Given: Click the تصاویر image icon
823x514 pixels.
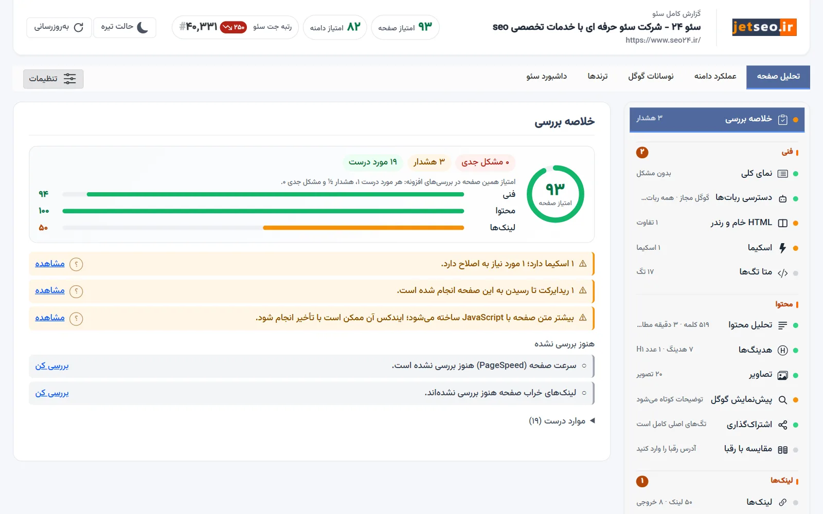Looking at the screenshot, I should tap(782, 375).
